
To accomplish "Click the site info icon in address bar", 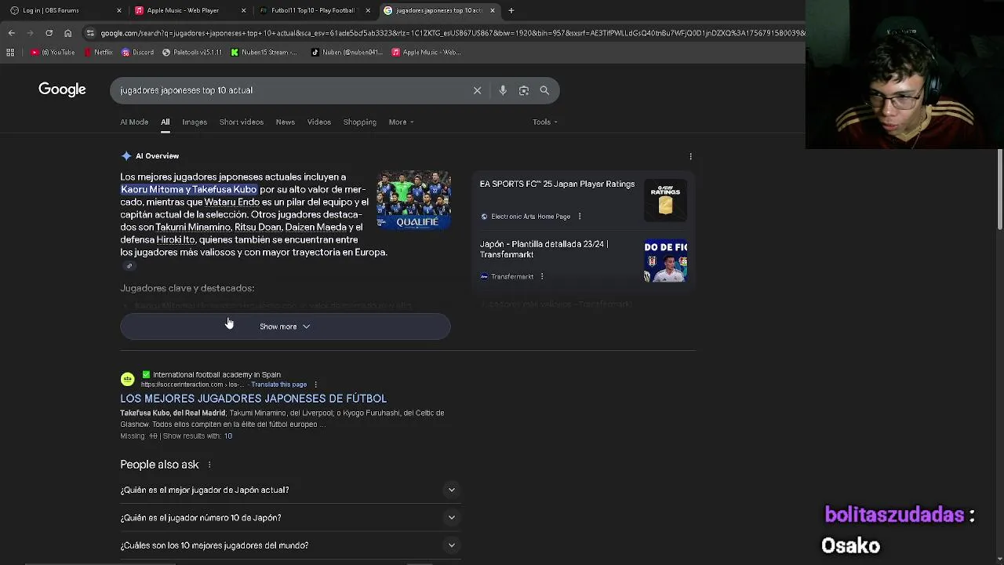I will click(x=91, y=33).
